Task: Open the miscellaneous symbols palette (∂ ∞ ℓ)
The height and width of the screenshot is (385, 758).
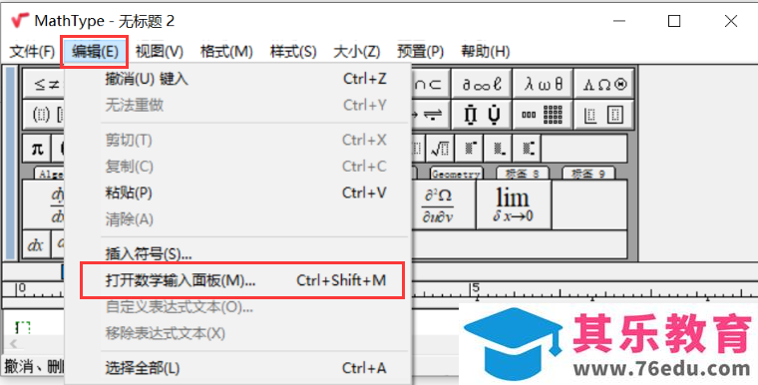Action: (482, 84)
